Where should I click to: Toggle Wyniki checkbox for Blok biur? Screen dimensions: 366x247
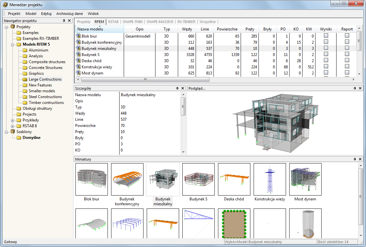326,36
